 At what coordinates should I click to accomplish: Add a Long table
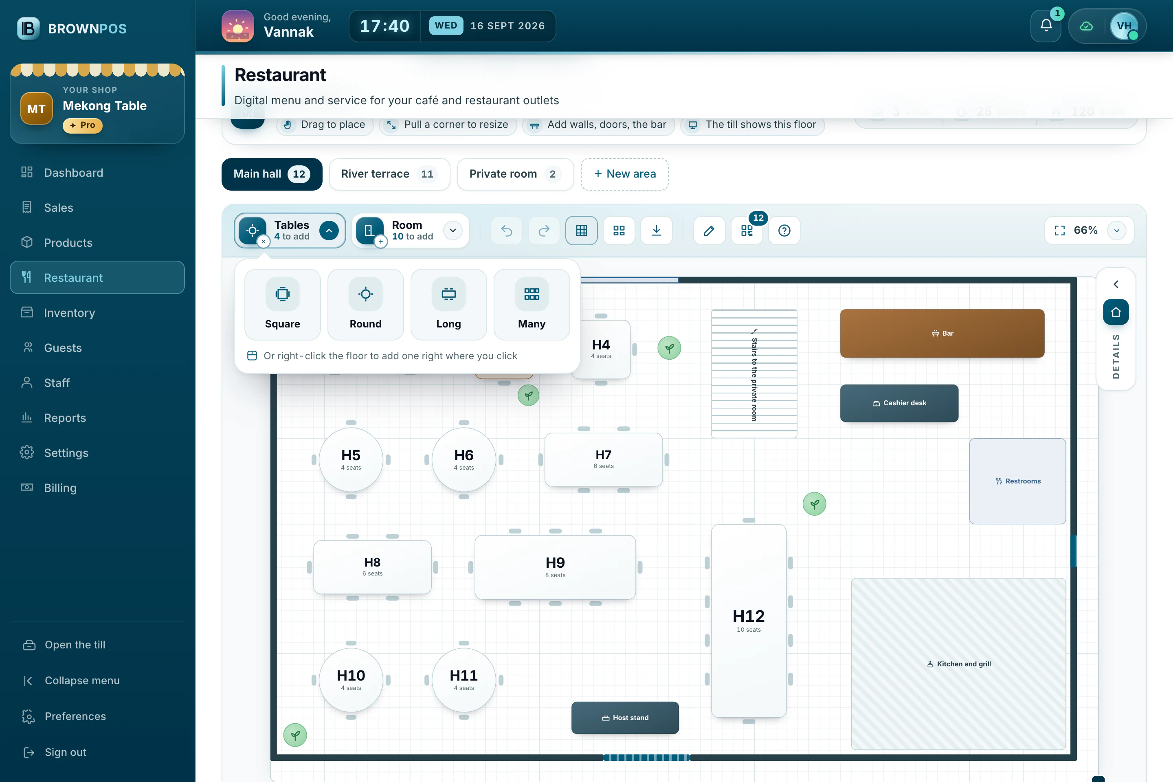pyautogui.click(x=448, y=305)
